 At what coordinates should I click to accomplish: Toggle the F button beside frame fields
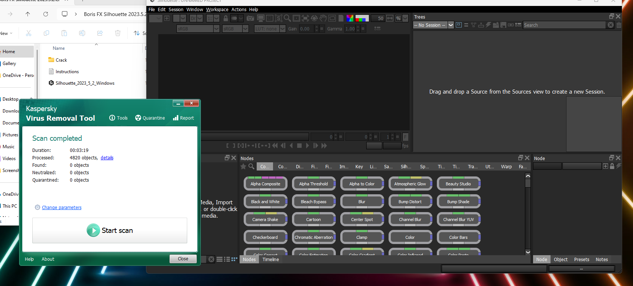(405, 137)
